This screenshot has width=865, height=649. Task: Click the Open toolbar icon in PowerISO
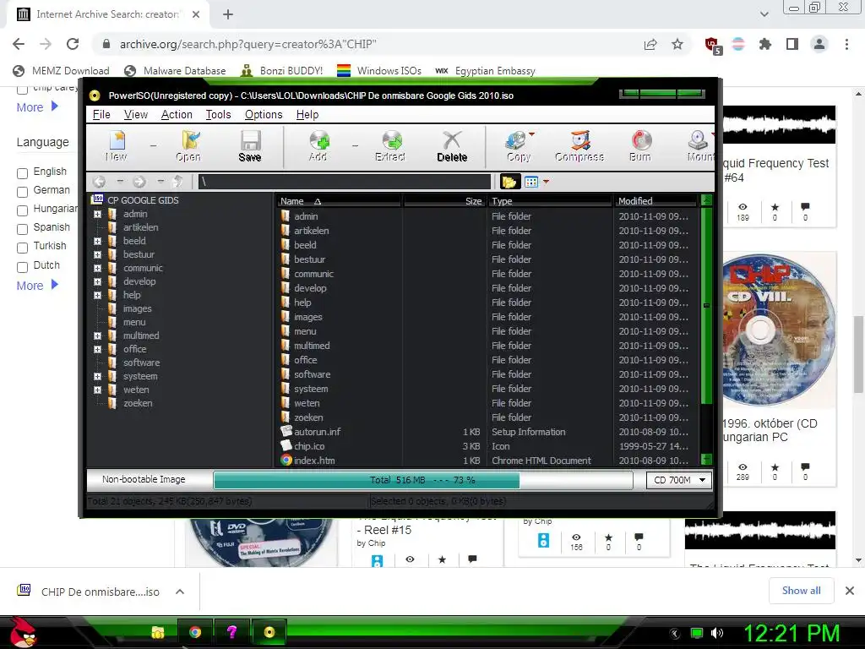point(188,145)
